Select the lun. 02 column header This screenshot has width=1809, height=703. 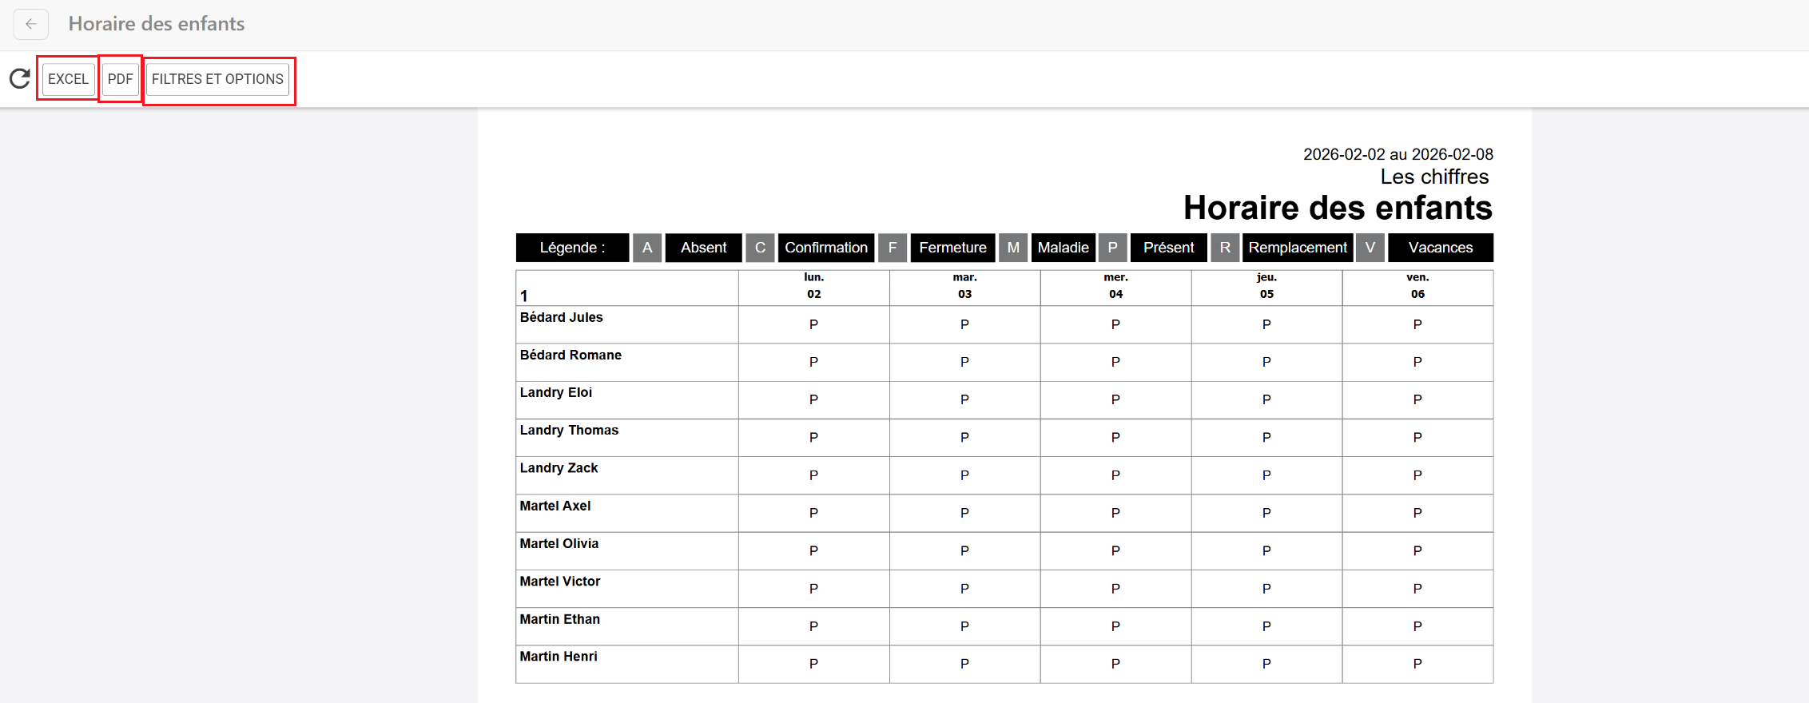[813, 286]
